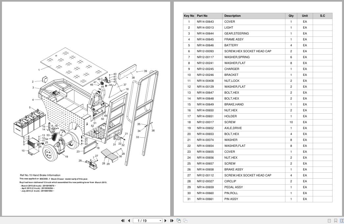Click callout number 26 beside the brake assembly
The height and width of the screenshot is (224, 344).
point(80,161)
